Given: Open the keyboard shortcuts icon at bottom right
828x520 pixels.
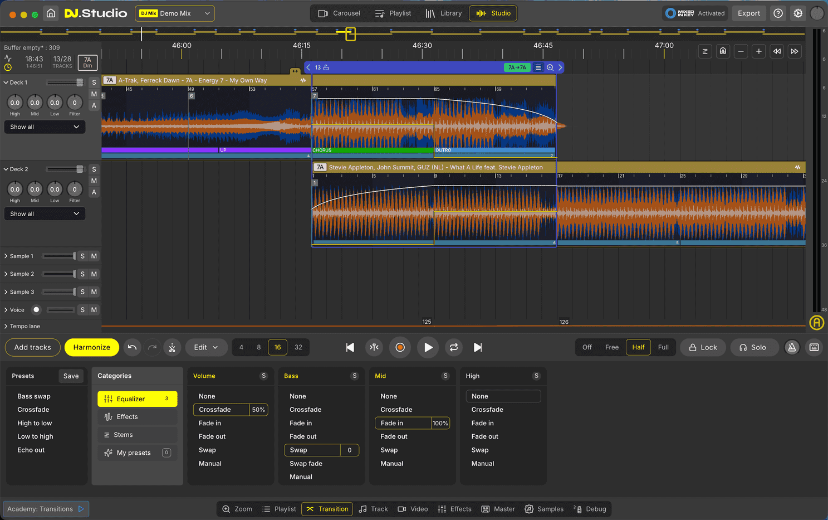Looking at the screenshot, I should pos(814,347).
